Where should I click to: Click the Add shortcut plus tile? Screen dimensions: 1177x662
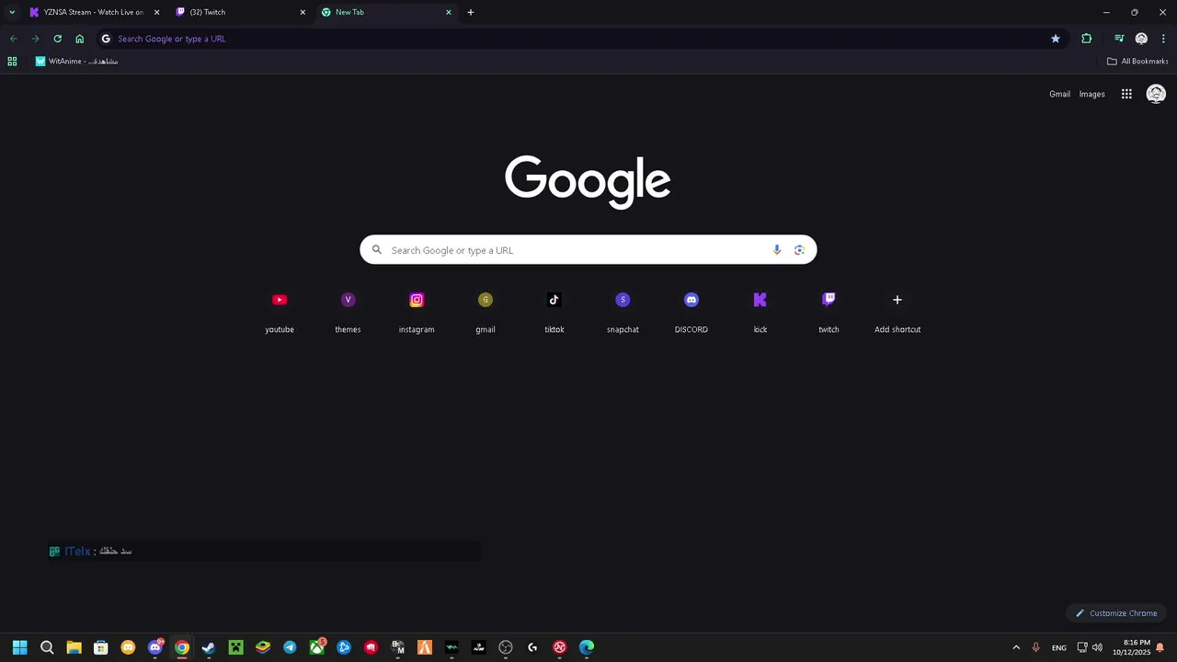point(897,311)
